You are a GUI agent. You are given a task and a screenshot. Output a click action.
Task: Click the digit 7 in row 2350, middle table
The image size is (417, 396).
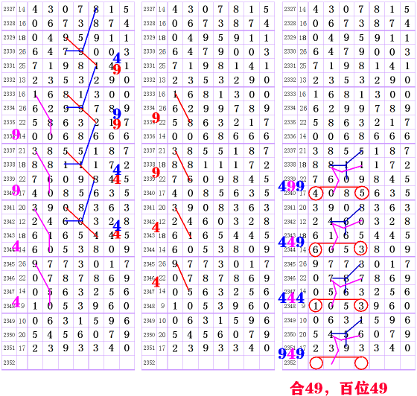click(251, 334)
